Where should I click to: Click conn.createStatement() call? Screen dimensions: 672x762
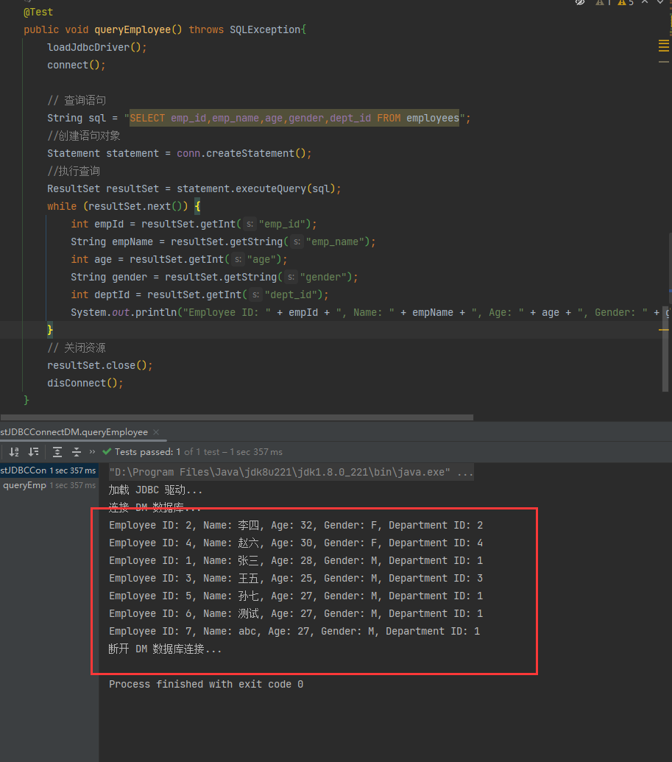[241, 154]
